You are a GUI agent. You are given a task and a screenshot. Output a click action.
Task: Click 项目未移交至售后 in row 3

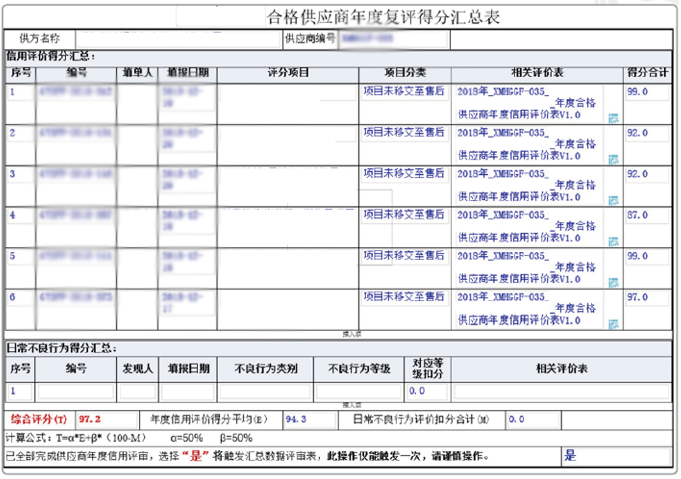(x=404, y=174)
